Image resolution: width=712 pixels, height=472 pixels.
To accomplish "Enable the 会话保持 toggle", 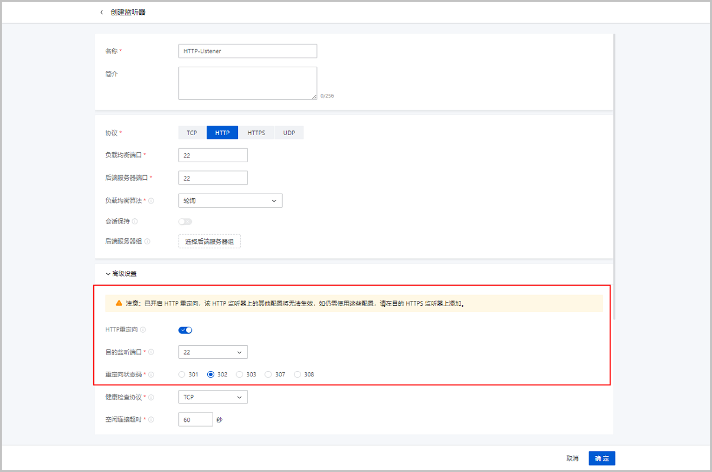I will click(x=185, y=222).
